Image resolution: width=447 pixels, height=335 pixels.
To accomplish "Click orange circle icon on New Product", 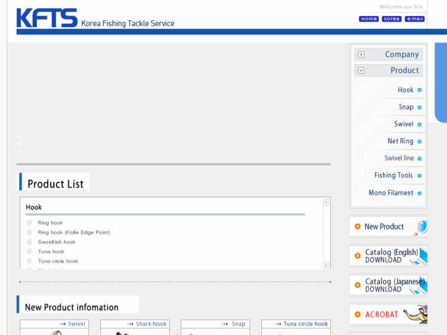I will (x=357, y=226).
